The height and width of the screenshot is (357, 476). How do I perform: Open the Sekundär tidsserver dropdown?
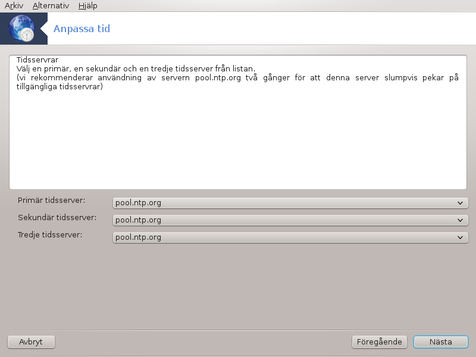(290, 220)
